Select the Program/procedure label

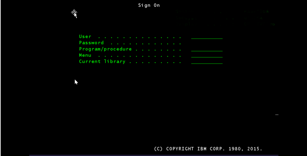click(105, 49)
